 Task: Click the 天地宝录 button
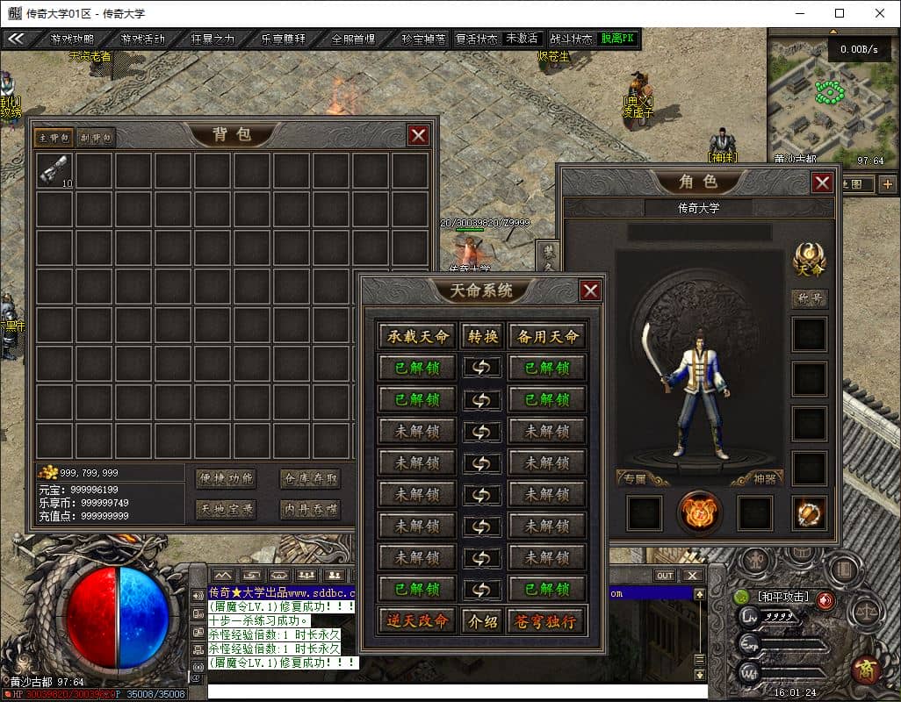point(226,509)
